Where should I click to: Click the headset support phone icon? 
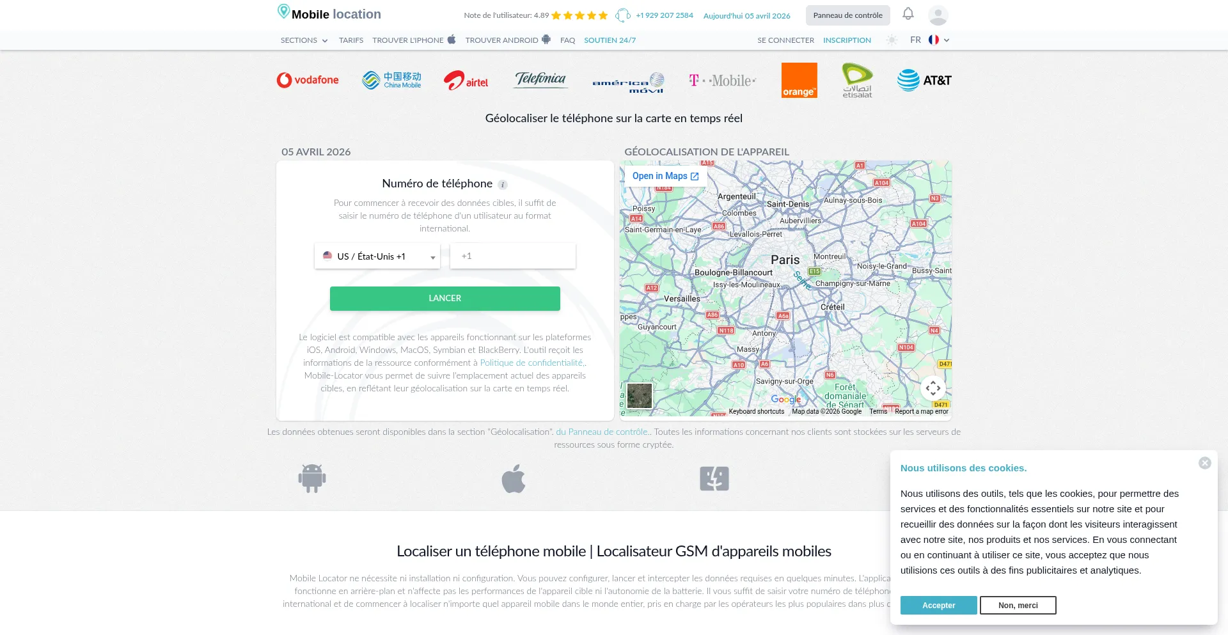(623, 15)
